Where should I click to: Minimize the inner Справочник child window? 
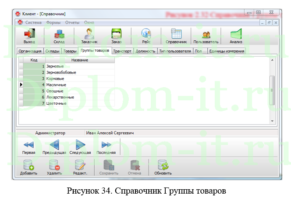pos(262,23)
